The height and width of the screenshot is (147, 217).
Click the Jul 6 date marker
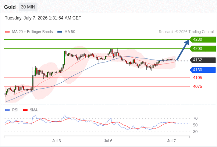tap(108, 141)
